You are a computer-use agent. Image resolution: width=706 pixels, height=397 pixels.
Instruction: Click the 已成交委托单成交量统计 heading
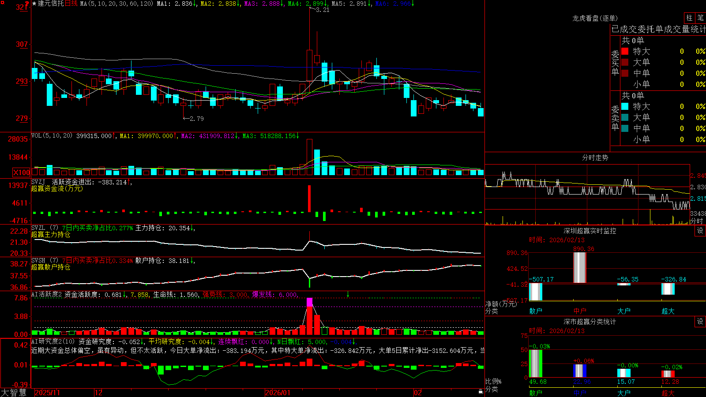pos(658,29)
